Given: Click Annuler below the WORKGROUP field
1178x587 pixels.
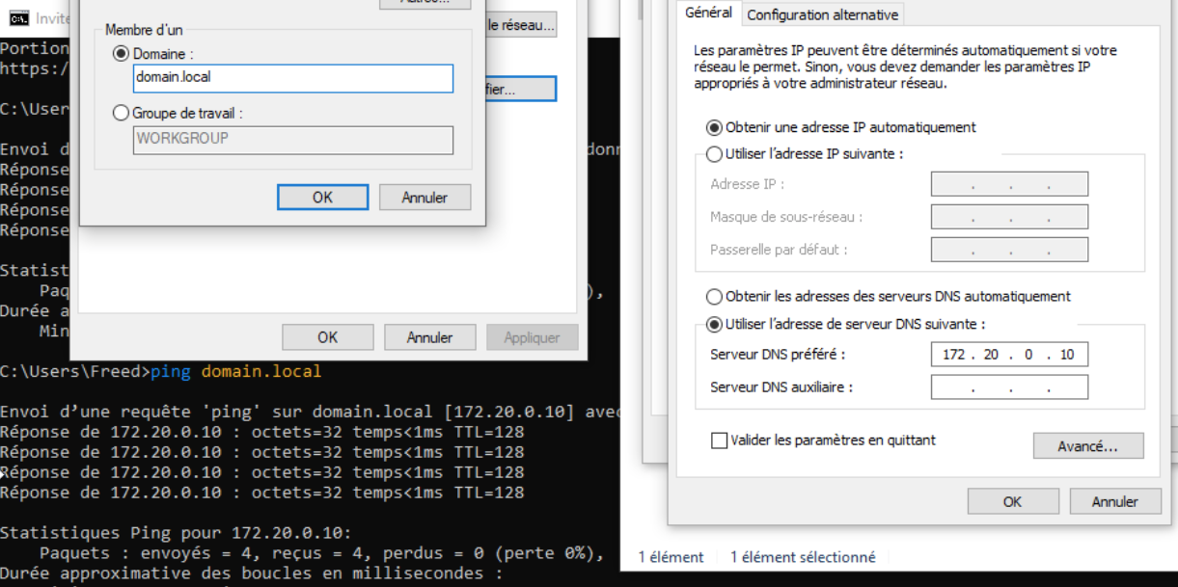Looking at the screenshot, I should point(425,197).
